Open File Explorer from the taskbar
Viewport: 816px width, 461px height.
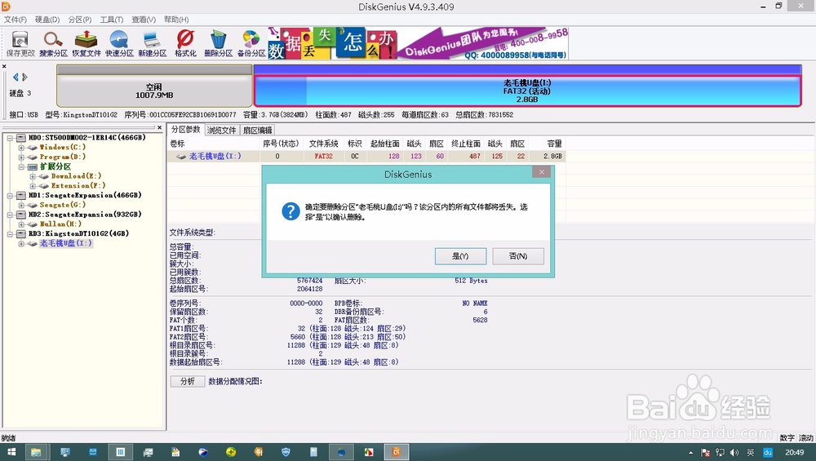click(x=36, y=452)
